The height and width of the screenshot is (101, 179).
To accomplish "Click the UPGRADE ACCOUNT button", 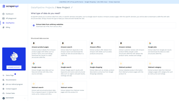I will (x=14, y=67).
